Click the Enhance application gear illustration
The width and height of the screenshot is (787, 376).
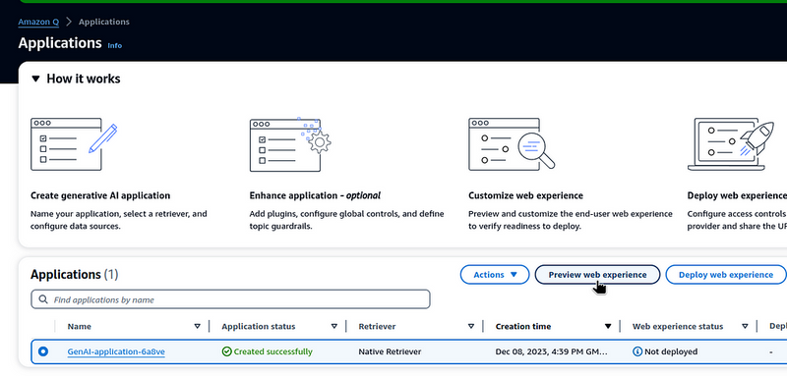tap(290, 144)
